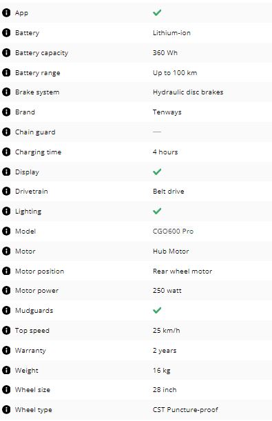Click the green checkmark for Display

(x=157, y=172)
